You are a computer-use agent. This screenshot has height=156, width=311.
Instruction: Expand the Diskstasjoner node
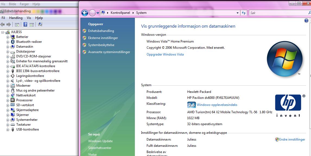8,52
